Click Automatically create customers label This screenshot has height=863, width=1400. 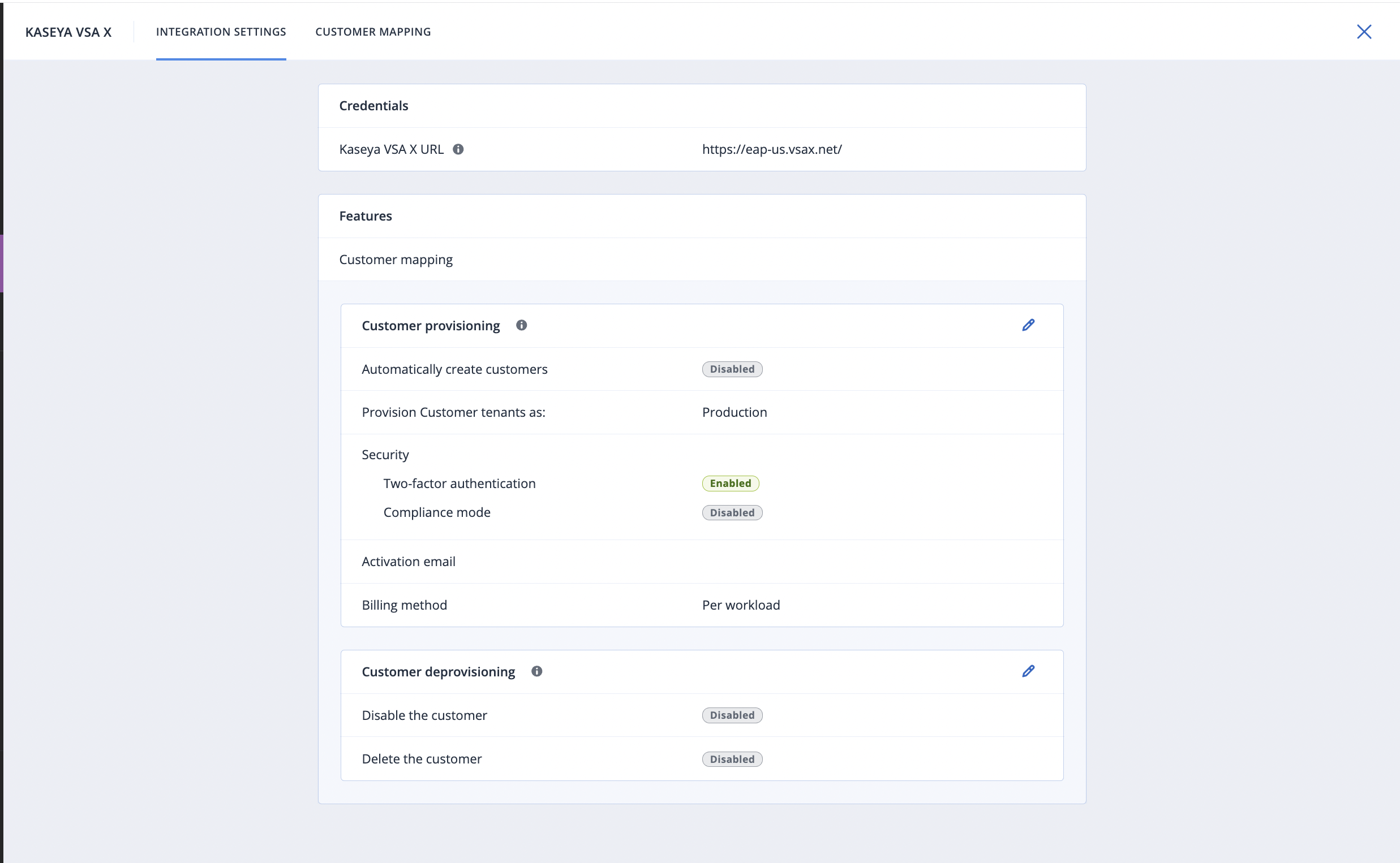pos(454,369)
